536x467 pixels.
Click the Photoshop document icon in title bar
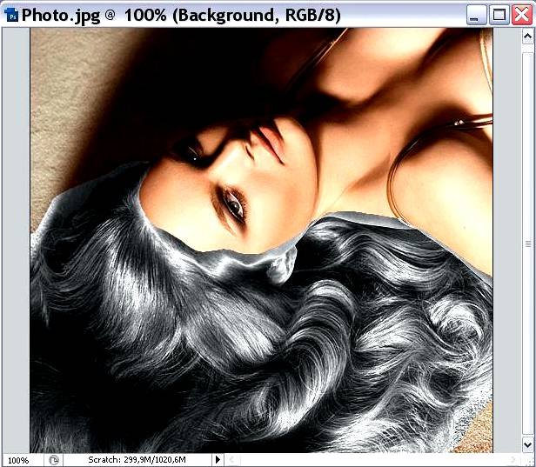pyautogui.click(x=11, y=14)
